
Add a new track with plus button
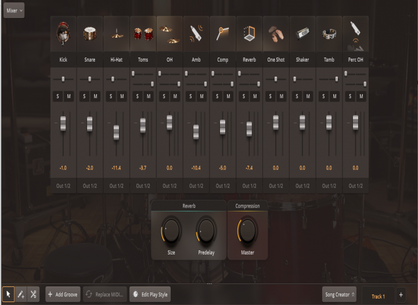click(401, 295)
